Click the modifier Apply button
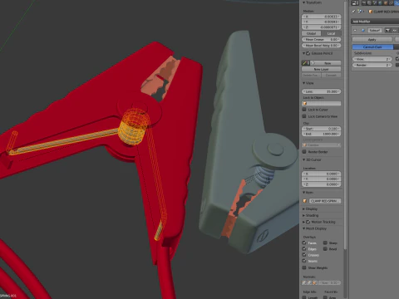The image size is (399, 299). click(x=372, y=40)
